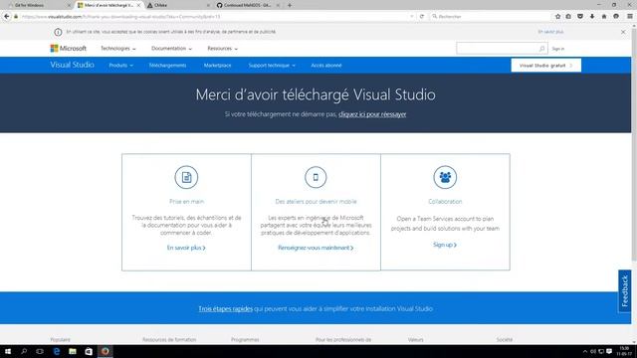Expand the Ressources dropdown
The width and height of the screenshot is (637, 358).
pyautogui.click(x=223, y=49)
